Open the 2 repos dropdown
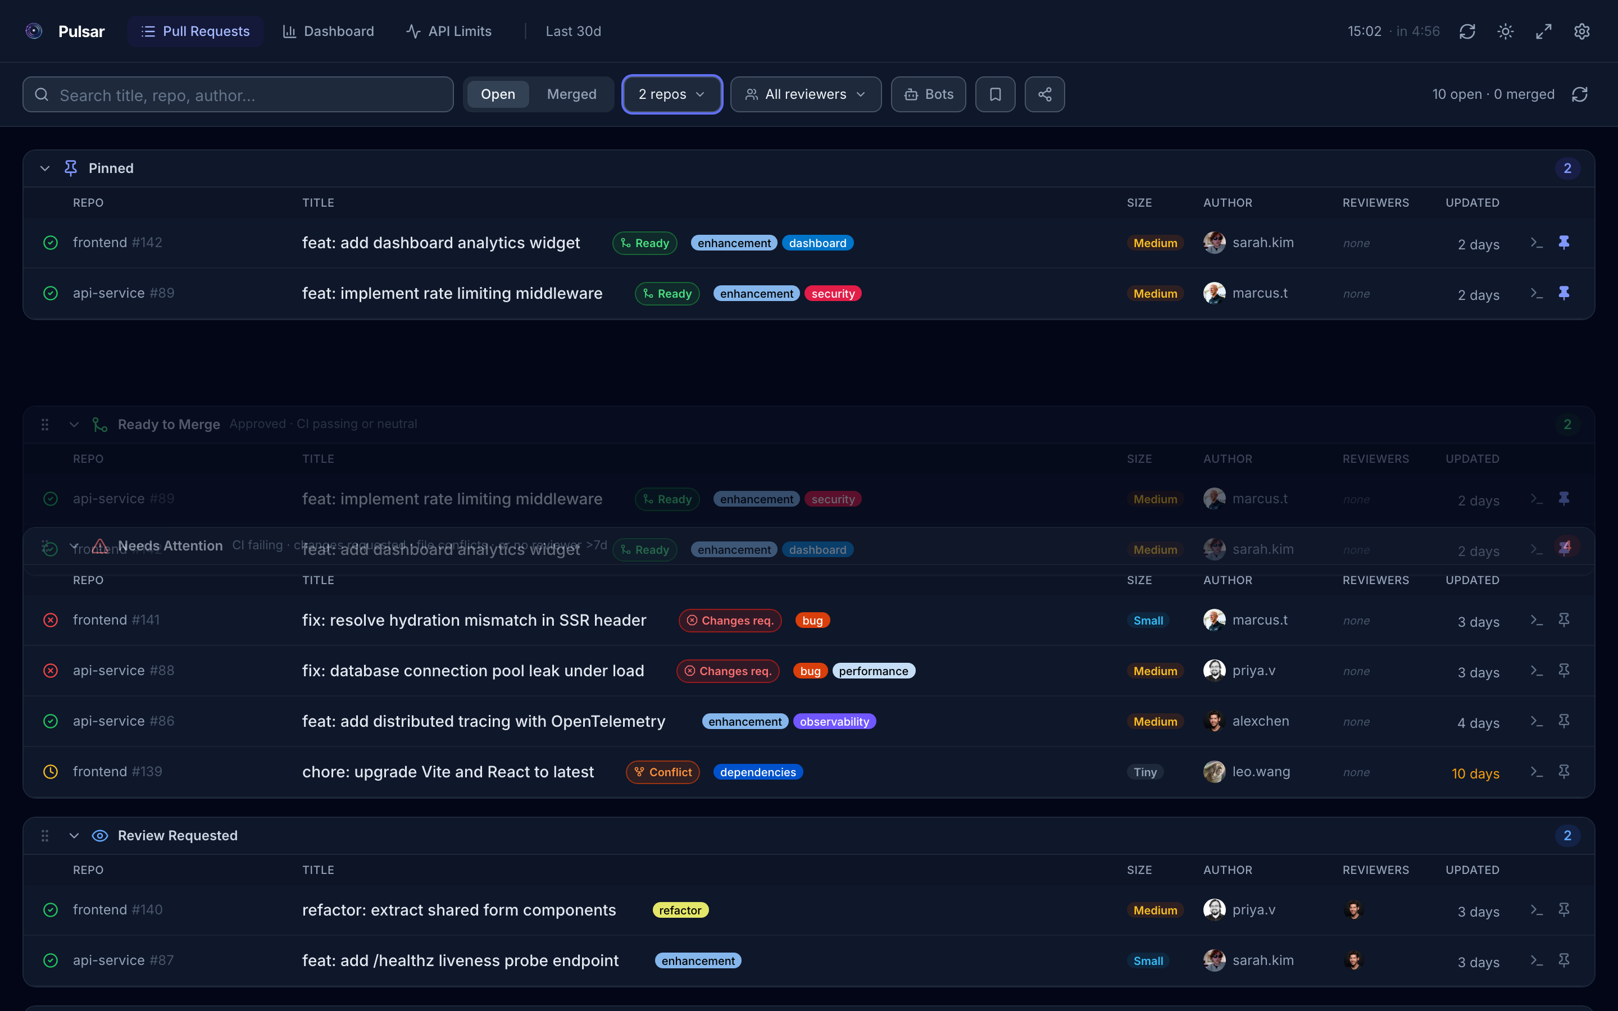The width and height of the screenshot is (1618, 1011). pyautogui.click(x=671, y=94)
